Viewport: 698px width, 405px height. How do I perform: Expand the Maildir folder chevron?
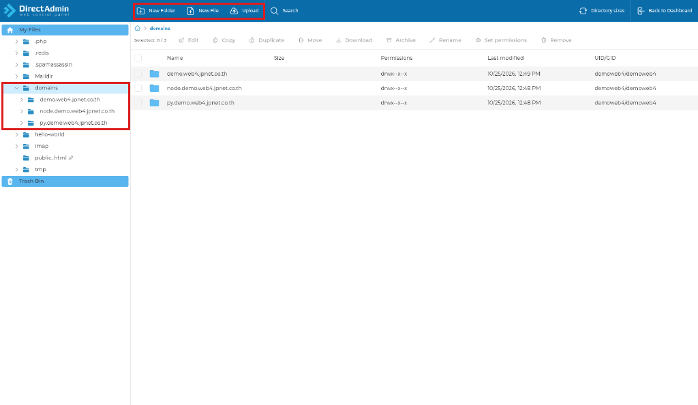16,76
